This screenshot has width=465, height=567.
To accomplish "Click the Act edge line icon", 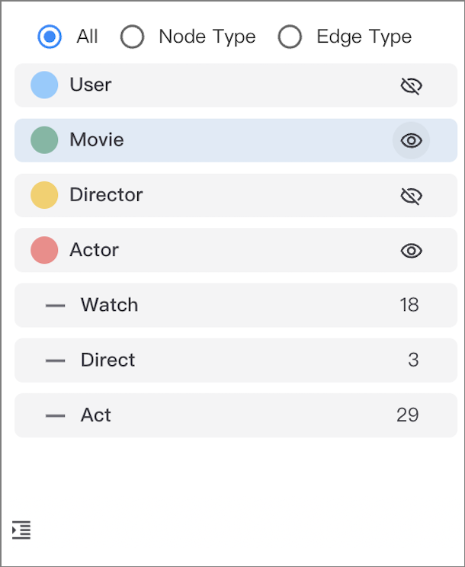I will pyautogui.click(x=56, y=415).
